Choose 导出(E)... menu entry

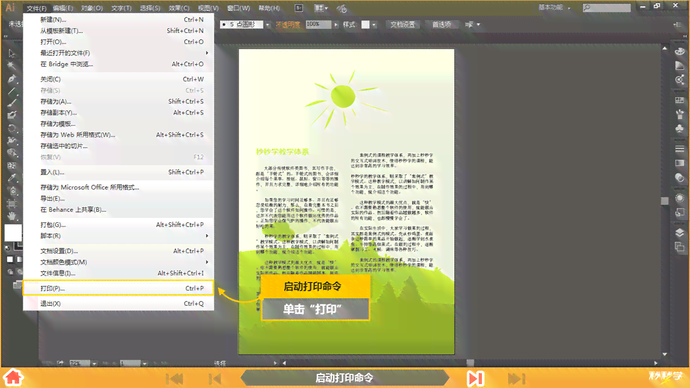point(118,198)
